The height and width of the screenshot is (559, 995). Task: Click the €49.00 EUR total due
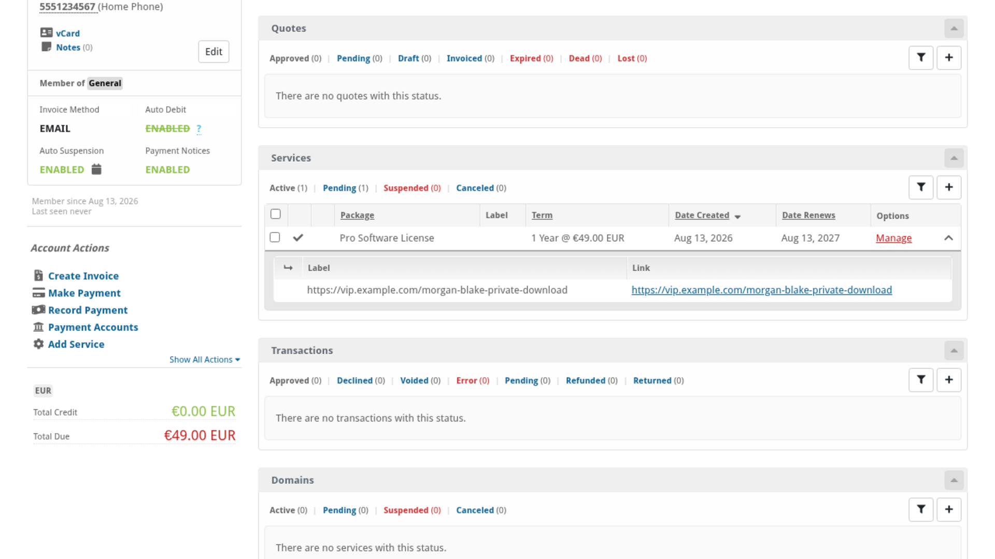200,435
